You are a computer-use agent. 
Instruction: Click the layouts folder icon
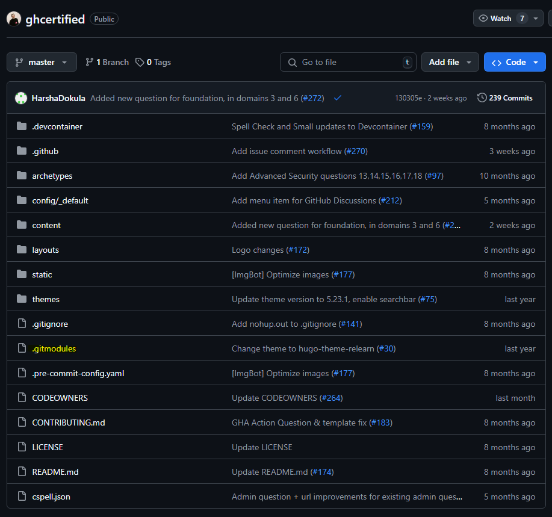coord(22,250)
